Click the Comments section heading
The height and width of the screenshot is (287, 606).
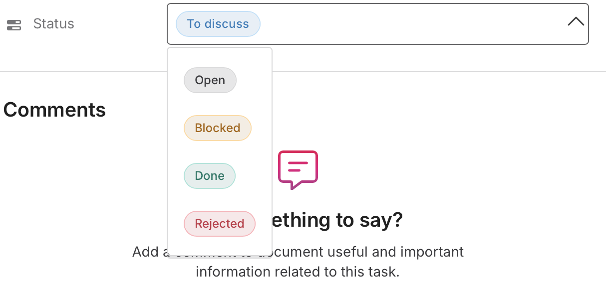click(x=54, y=110)
